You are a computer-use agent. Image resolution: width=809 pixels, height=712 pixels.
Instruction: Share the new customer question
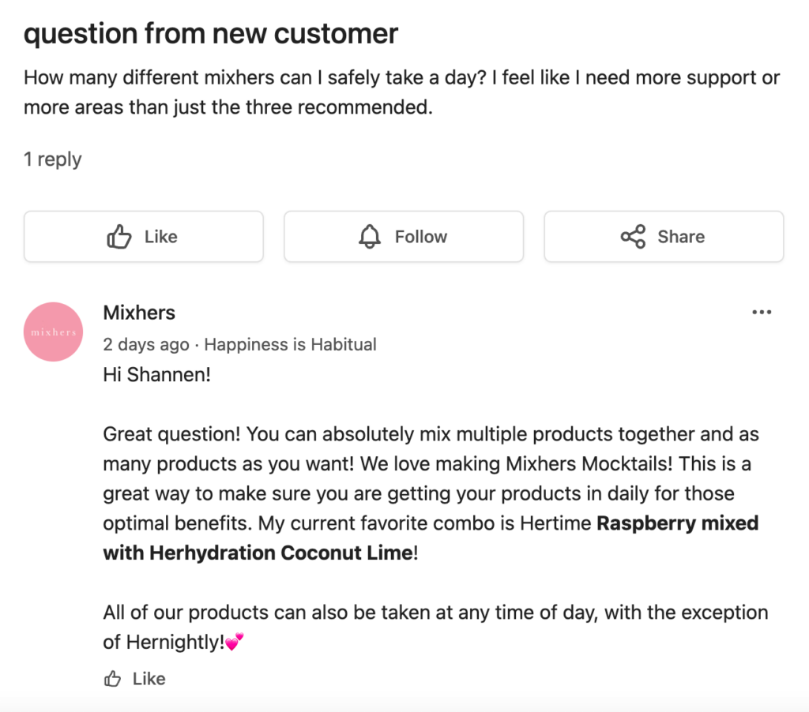(664, 236)
